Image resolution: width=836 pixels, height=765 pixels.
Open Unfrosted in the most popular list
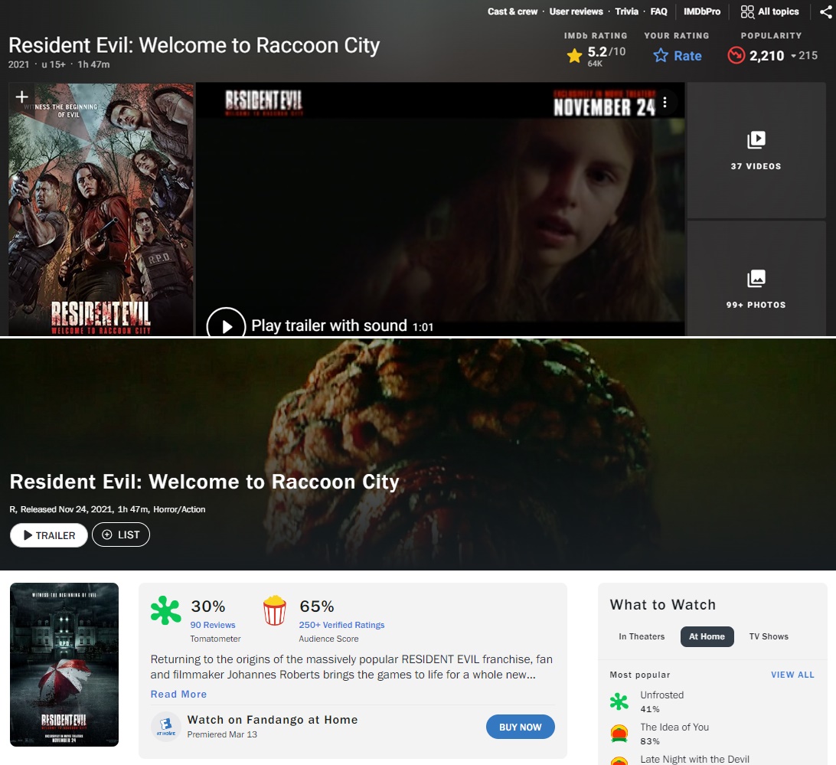[x=662, y=695]
